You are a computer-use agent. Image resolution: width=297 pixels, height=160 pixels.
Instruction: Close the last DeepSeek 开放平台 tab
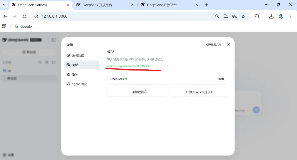pyautogui.click(x=197, y=5)
